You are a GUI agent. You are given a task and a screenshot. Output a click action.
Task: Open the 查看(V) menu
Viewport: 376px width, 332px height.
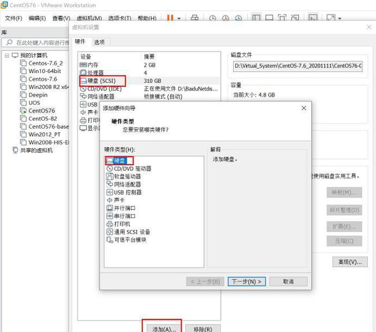(61, 19)
